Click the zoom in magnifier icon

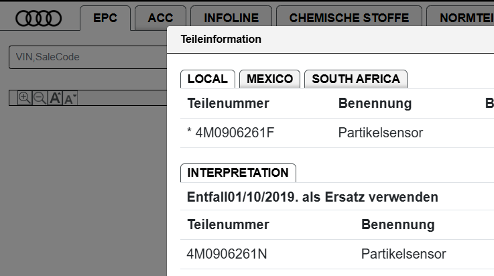[x=24, y=98]
